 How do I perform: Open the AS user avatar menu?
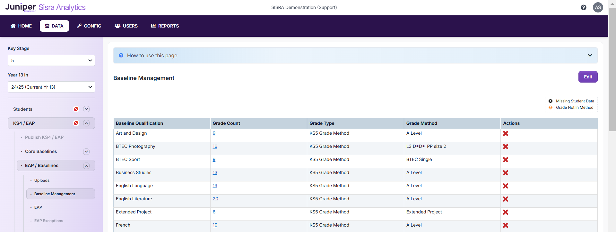[x=598, y=7]
